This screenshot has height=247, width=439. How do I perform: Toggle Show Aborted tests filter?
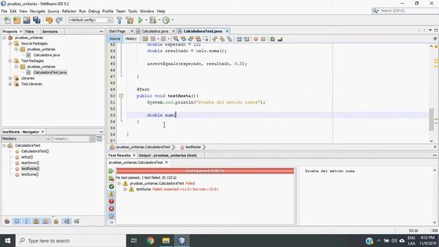(x=111, y=209)
